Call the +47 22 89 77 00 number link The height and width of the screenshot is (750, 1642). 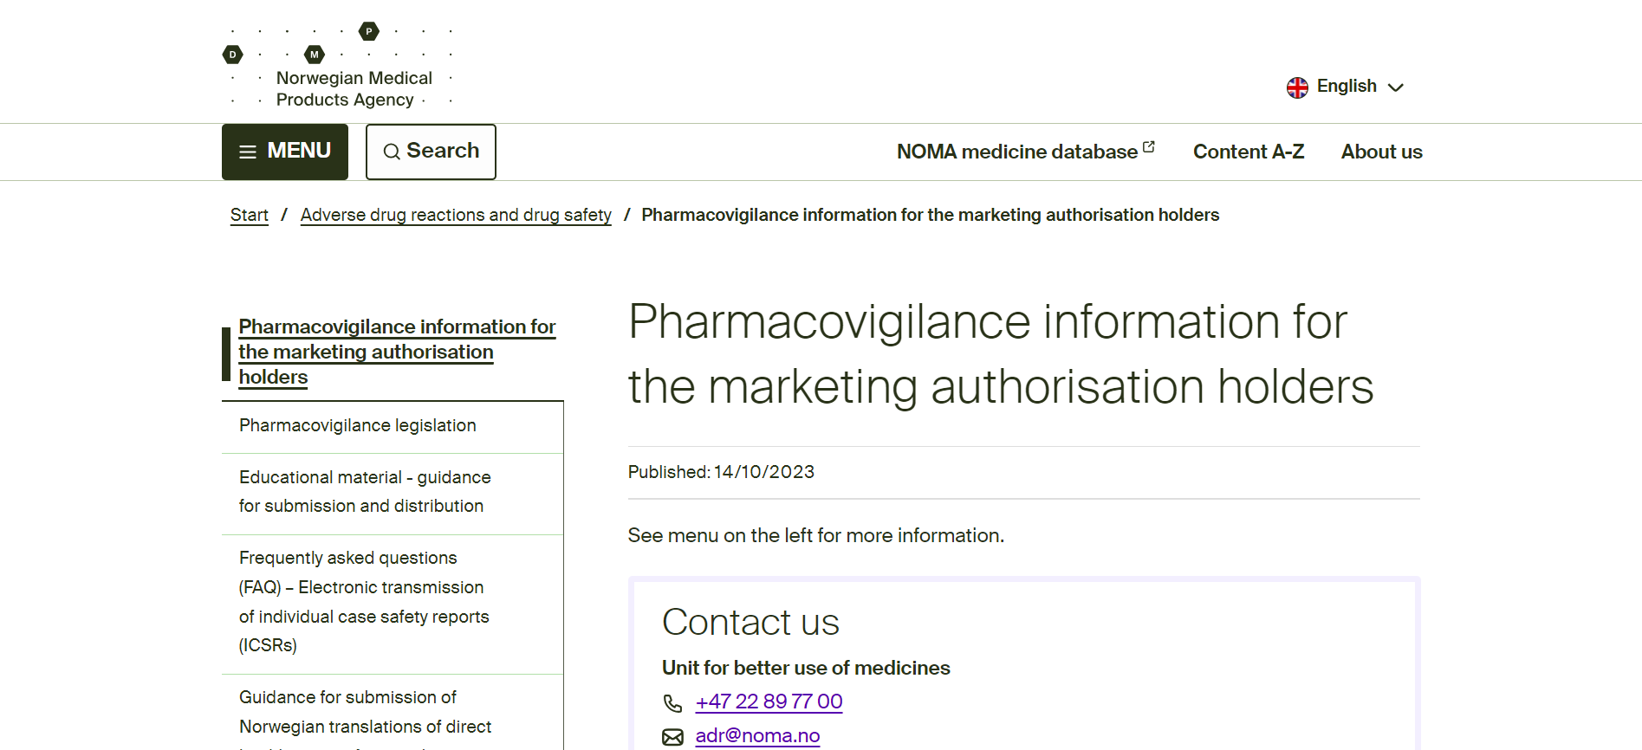(769, 702)
